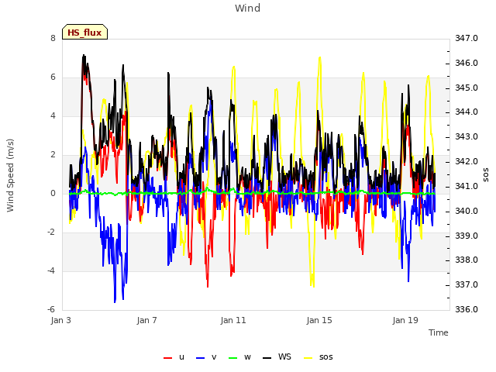
Task: Click the right axis value 347.0
Action: point(467,38)
